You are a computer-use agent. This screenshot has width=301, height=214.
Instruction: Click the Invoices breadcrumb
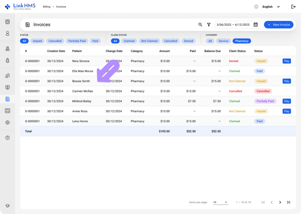pyautogui.click(x=61, y=7)
